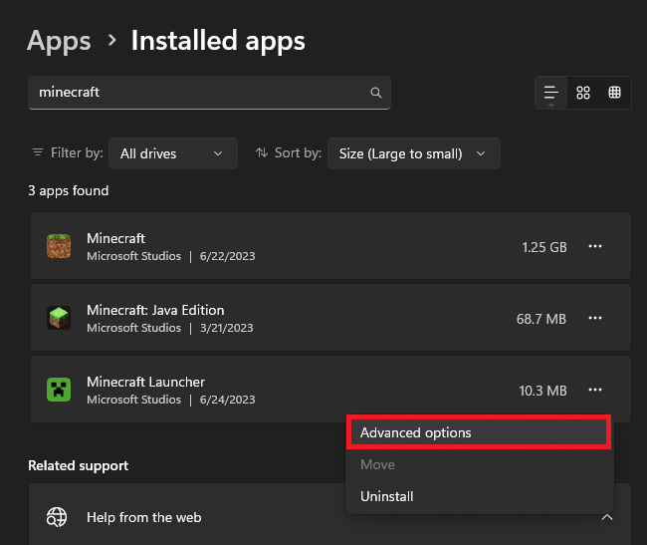Screen dimensions: 647x545
Task: Go back to Apps via the breadcrumb
Action: (x=59, y=41)
